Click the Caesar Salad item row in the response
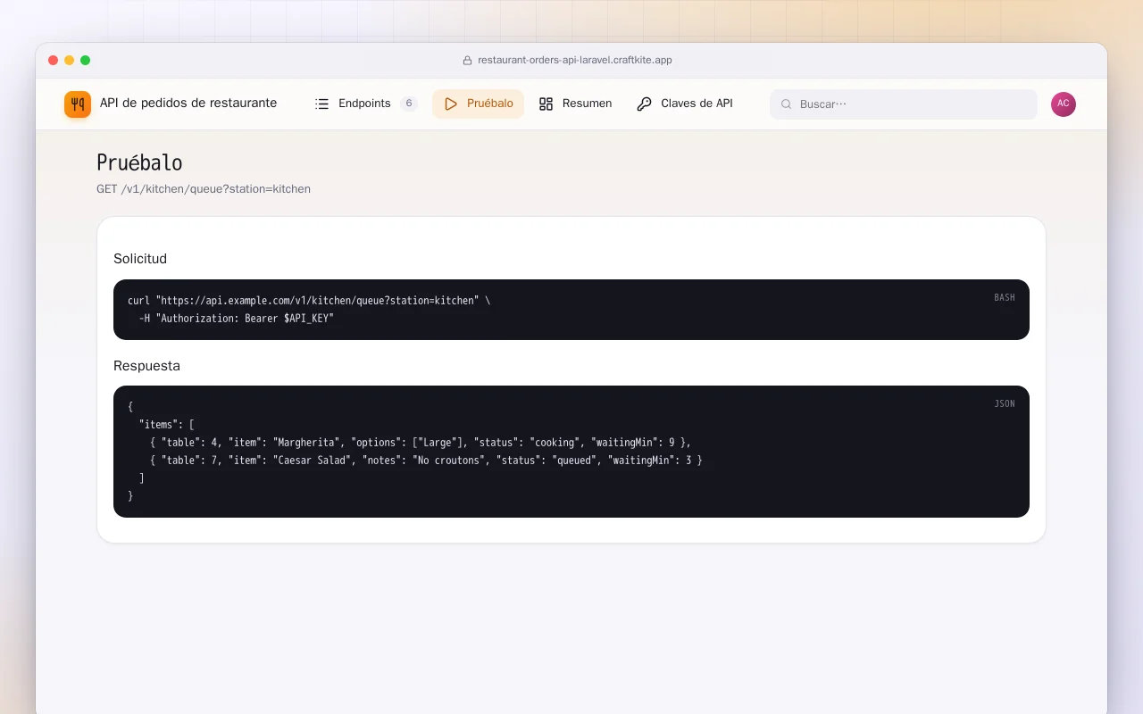Viewport: 1143px width, 714px height. 426,461
